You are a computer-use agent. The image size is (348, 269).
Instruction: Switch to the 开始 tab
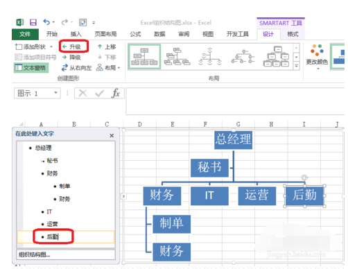[52, 34]
